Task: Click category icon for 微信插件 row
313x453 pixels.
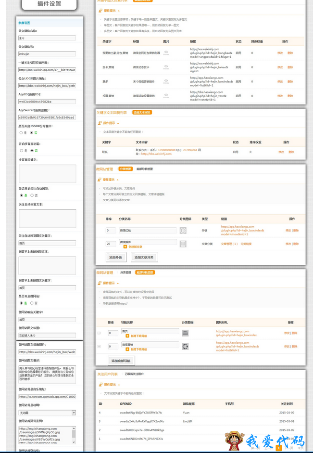Action: click(183, 244)
